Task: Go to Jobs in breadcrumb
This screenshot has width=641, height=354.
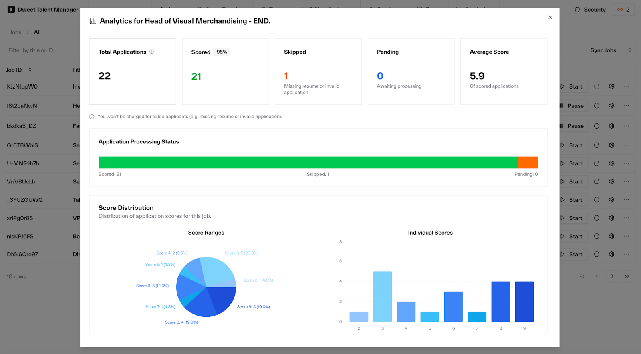Action: [x=16, y=32]
